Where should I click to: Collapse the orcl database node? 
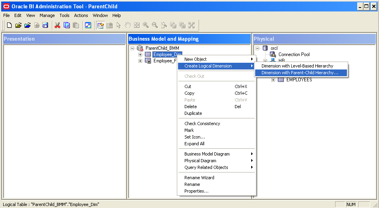tap(257, 48)
